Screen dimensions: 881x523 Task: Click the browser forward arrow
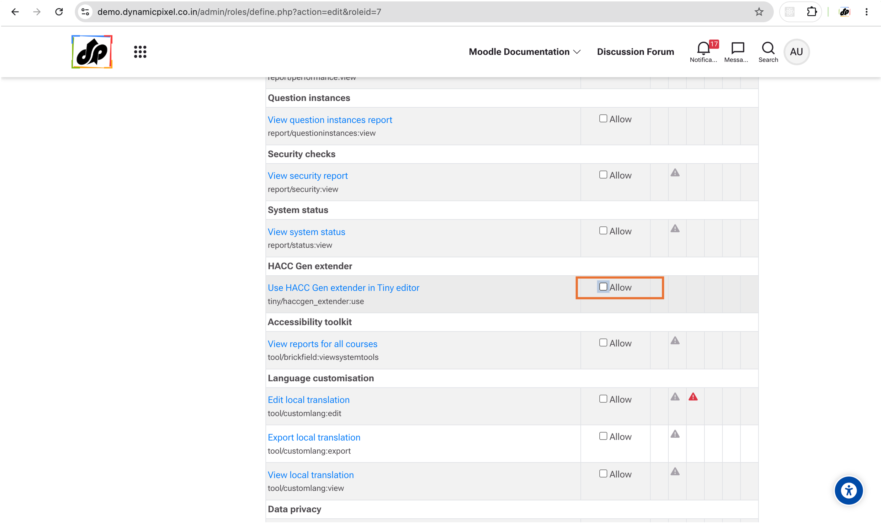point(37,12)
